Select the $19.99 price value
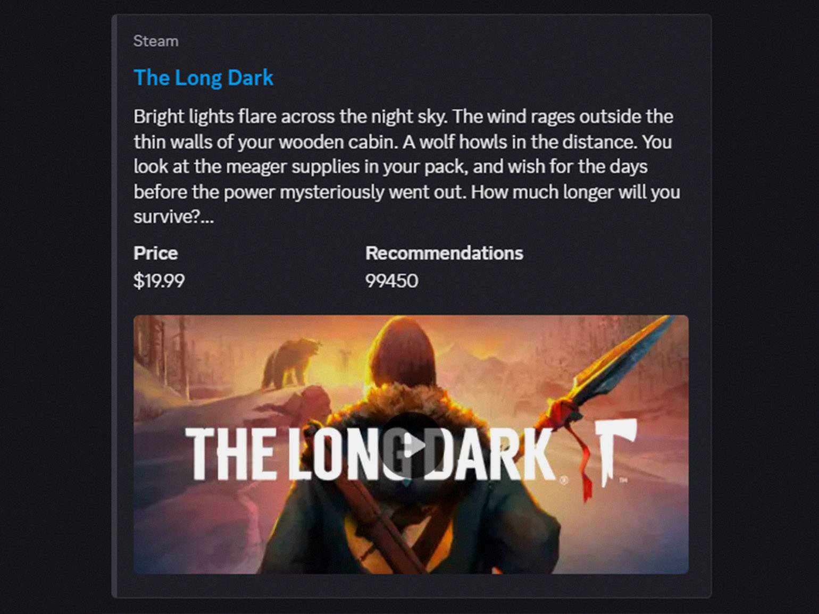Viewport: 819px width, 614px height. pyautogui.click(x=159, y=281)
